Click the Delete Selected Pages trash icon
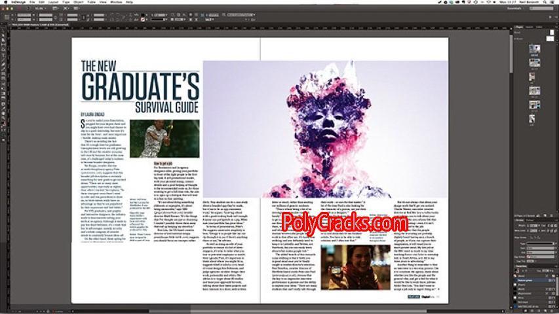The height and width of the screenshot is (314, 559). (x=552, y=216)
